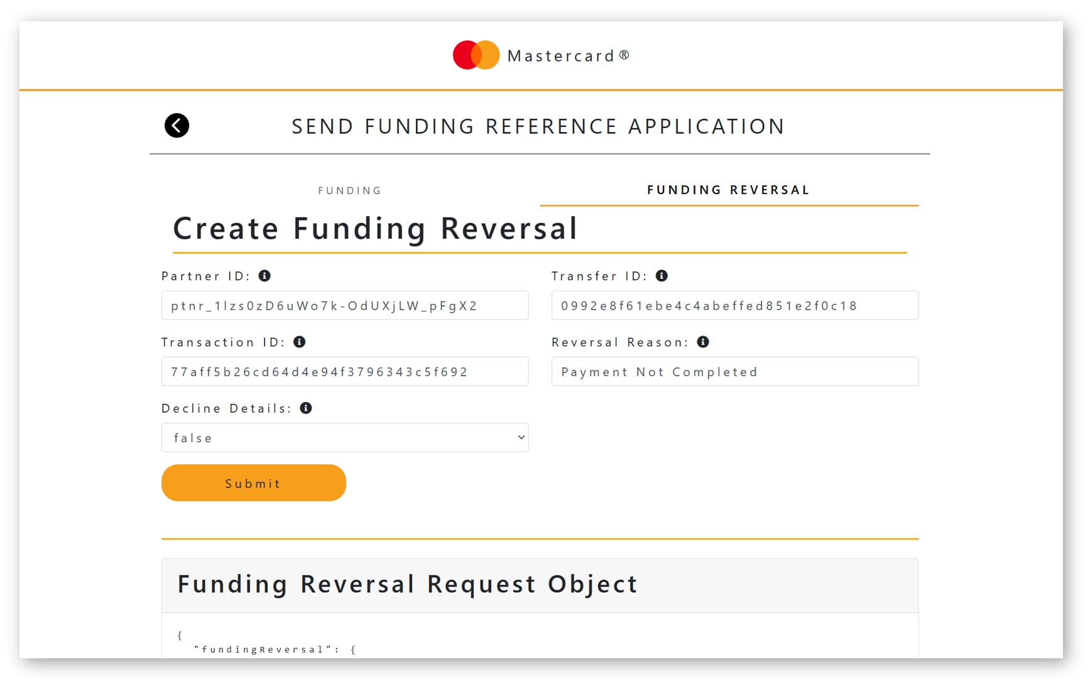Viewport: 1090px width, 684px height.
Task: Click the Funding Reversal Request Object header
Action: (407, 584)
